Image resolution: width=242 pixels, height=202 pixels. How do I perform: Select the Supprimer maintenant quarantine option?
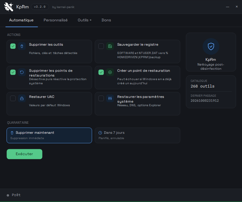49,135
